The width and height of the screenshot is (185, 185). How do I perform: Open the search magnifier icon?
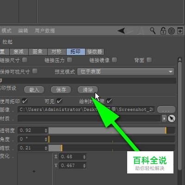pyautogui.click(x=153, y=31)
